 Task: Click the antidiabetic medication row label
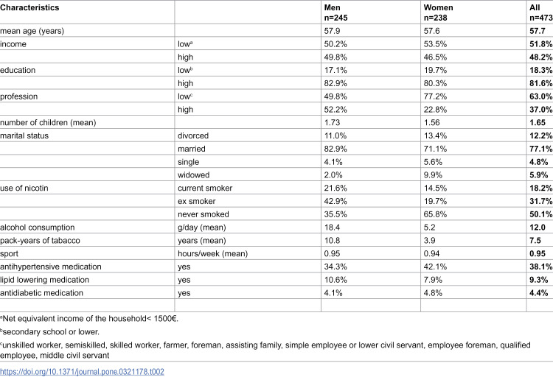tap(41, 293)
